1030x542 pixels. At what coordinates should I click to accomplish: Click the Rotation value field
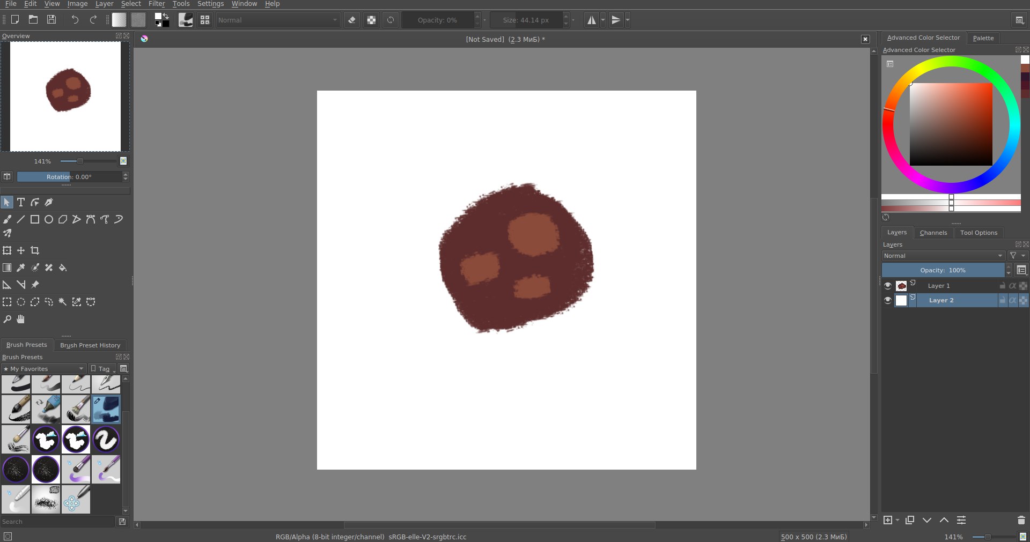point(69,177)
